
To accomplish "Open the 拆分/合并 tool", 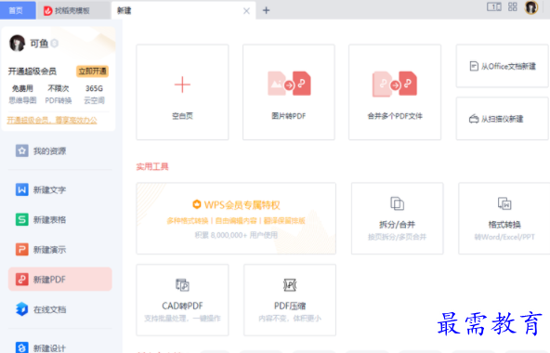I will pos(397,218).
